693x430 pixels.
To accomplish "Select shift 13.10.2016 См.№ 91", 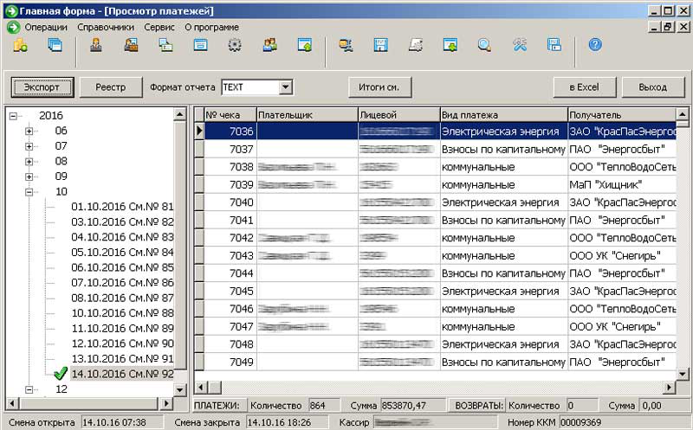I will [x=122, y=358].
